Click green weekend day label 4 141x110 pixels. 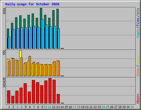(21, 107)
